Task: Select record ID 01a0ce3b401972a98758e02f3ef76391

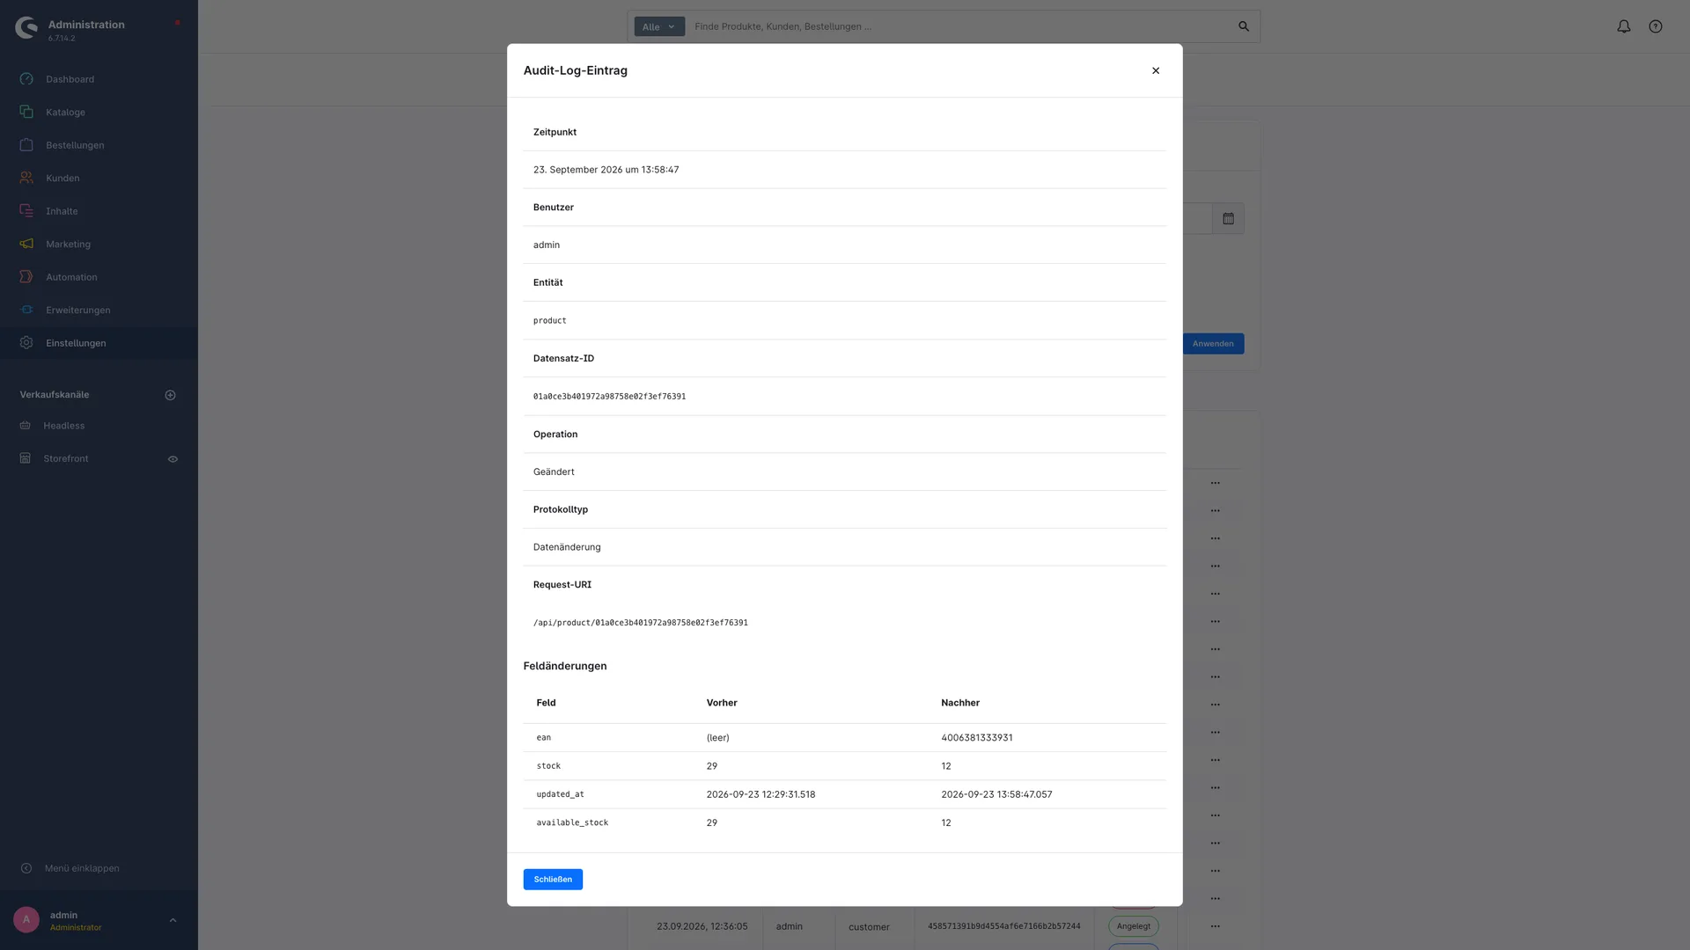Action: click(609, 397)
